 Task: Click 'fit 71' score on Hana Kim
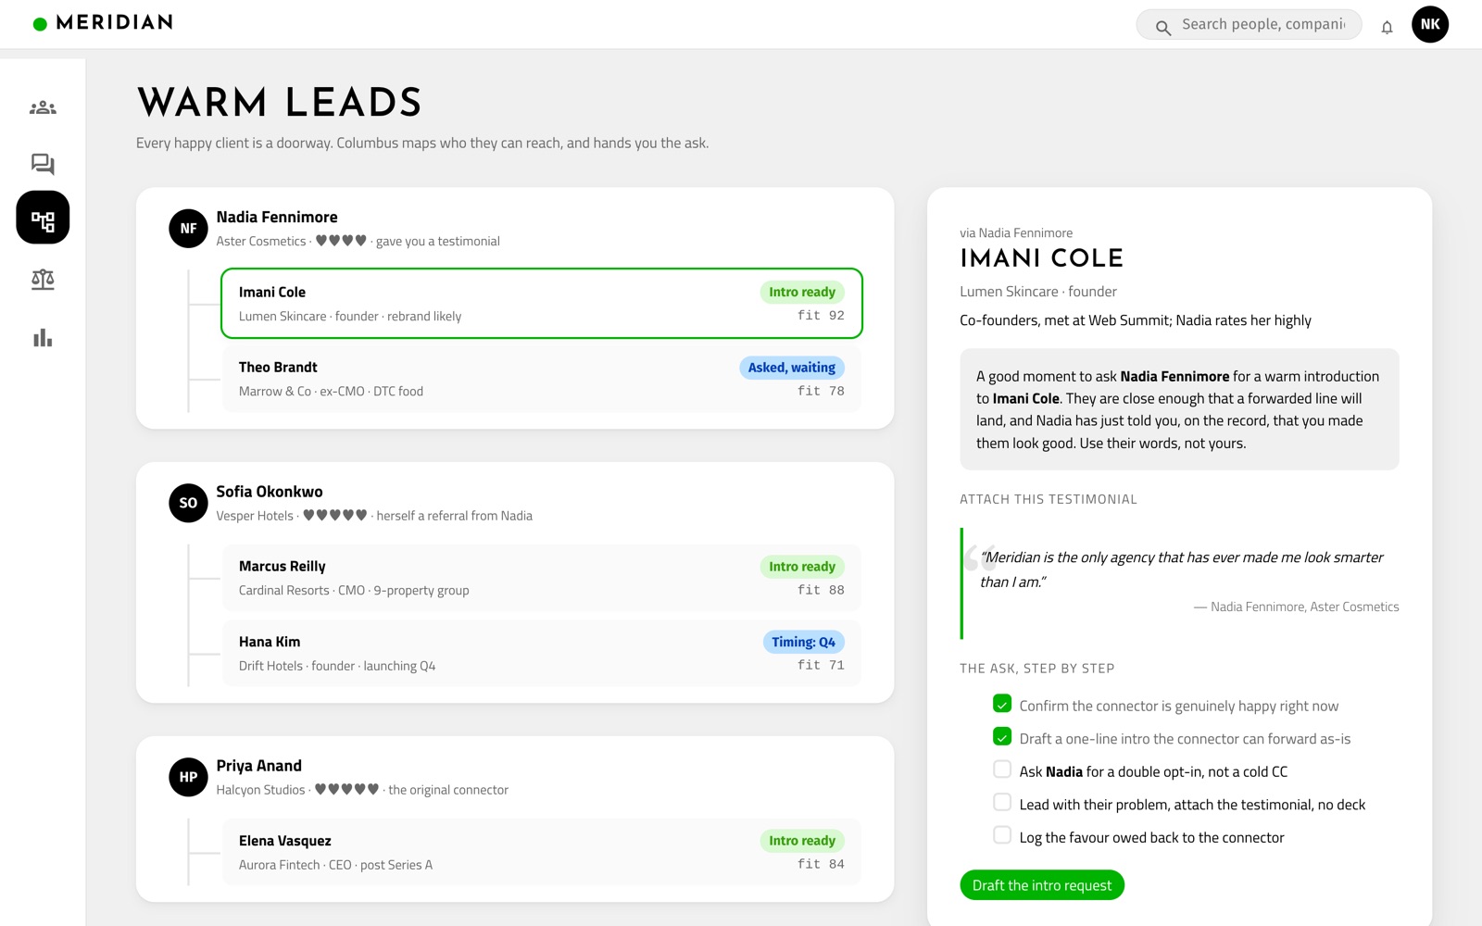(x=821, y=665)
